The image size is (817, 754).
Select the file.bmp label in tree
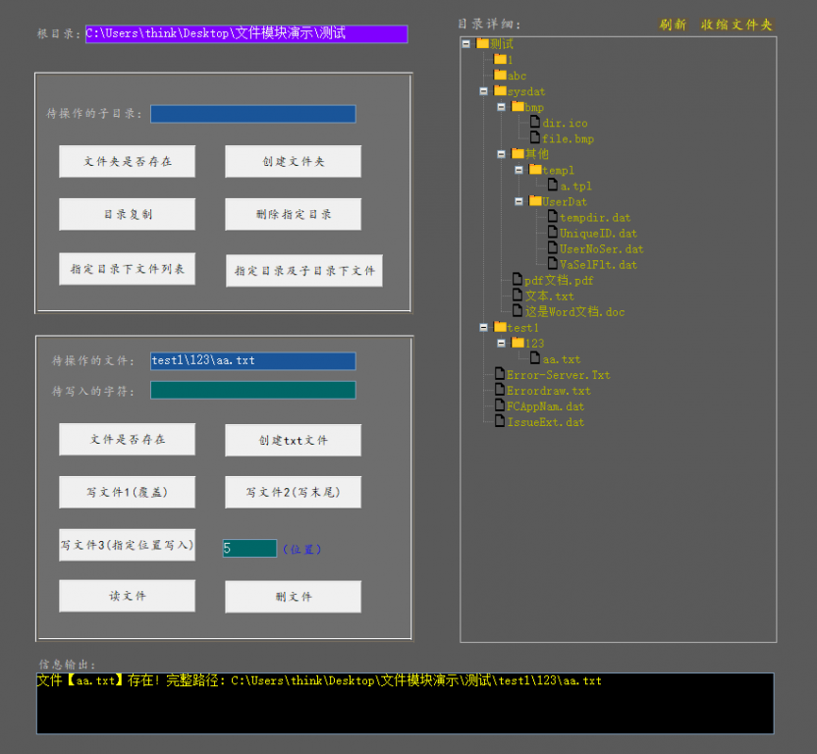click(x=568, y=138)
